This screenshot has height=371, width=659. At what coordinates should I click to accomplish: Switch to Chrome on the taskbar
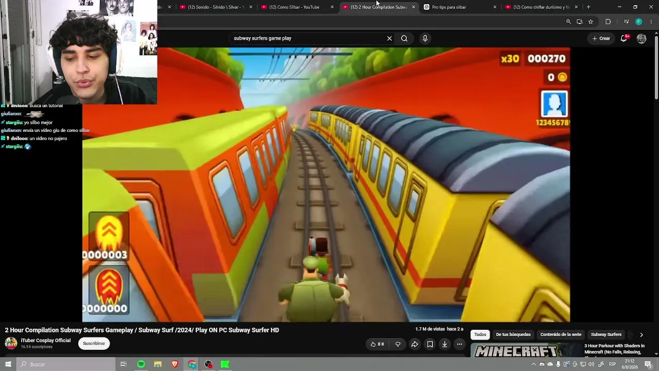tap(192, 364)
